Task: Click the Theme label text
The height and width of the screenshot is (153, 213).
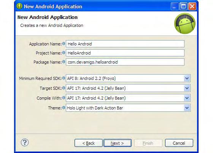Action: point(55,108)
